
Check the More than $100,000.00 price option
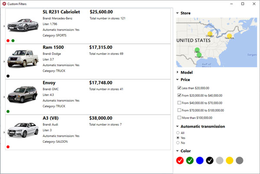pos(179,117)
